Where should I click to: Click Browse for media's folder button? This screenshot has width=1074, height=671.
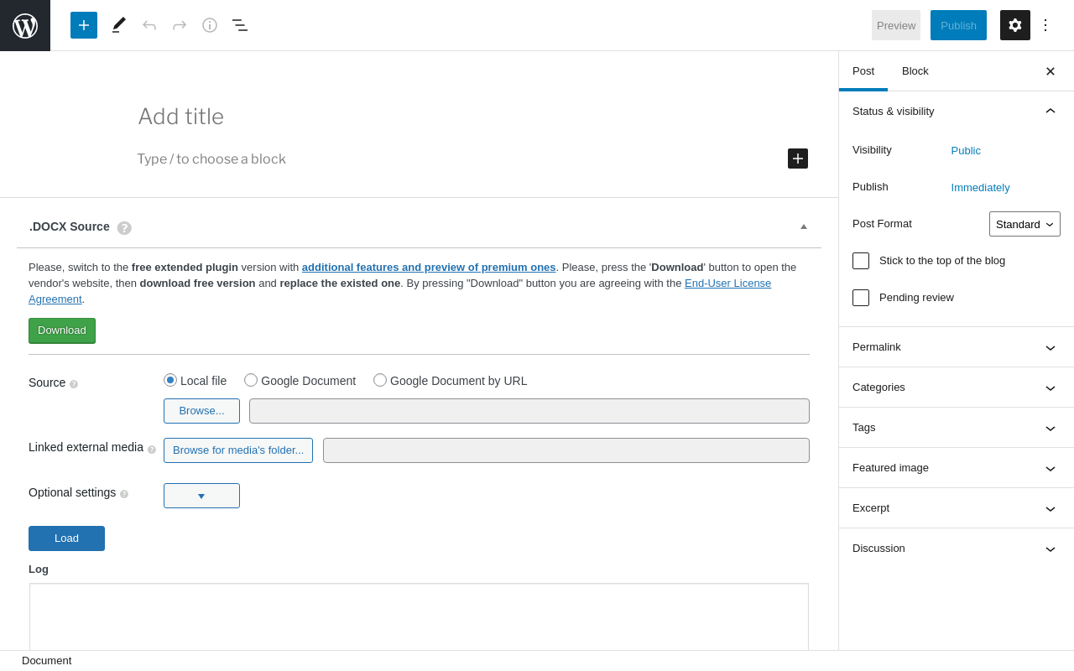click(238, 450)
